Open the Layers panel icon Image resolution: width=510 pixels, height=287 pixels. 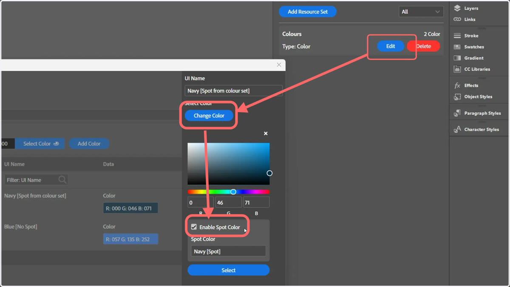[x=457, y=8]
